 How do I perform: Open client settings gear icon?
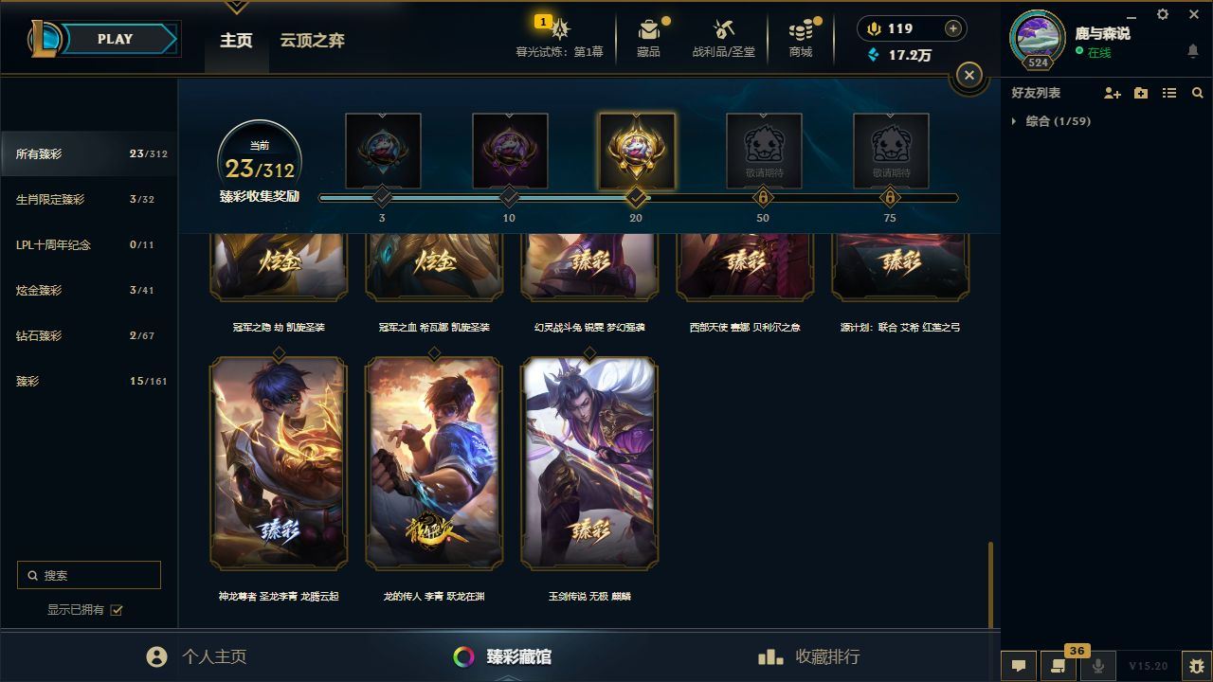pyautogui.click(x=1163, y=14)
